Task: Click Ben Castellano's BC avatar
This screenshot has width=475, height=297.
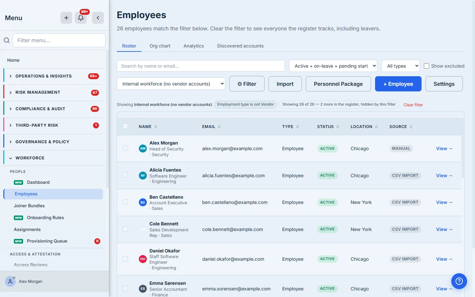Action: (143, 202)
